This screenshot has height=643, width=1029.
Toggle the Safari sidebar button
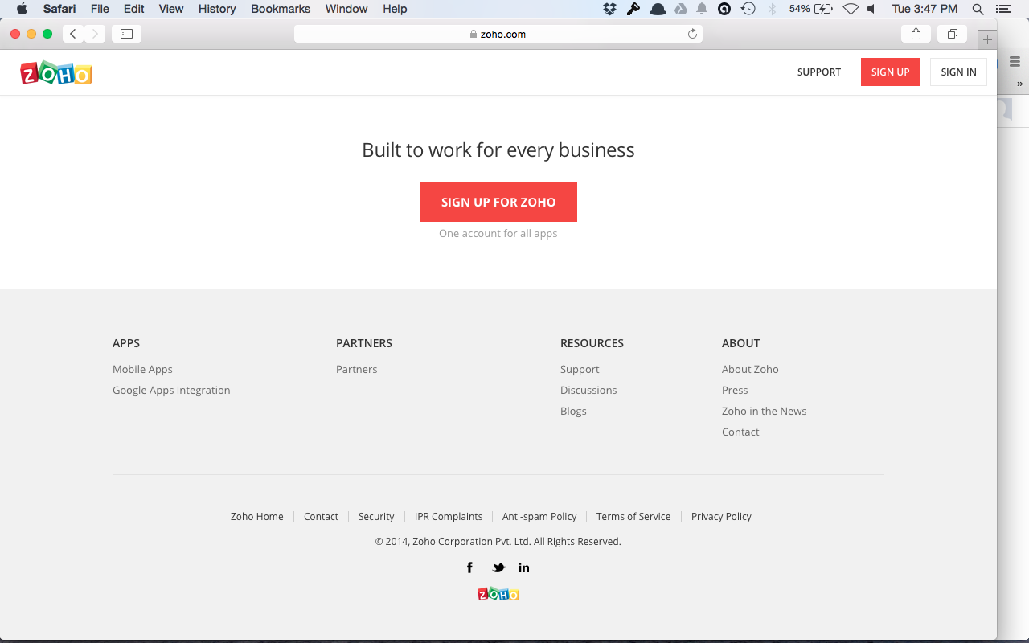(126, 34)
